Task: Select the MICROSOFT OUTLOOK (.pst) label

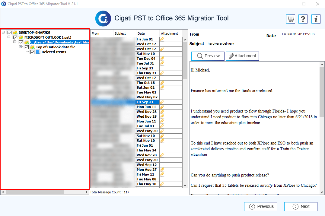Action: pos(48,37)
